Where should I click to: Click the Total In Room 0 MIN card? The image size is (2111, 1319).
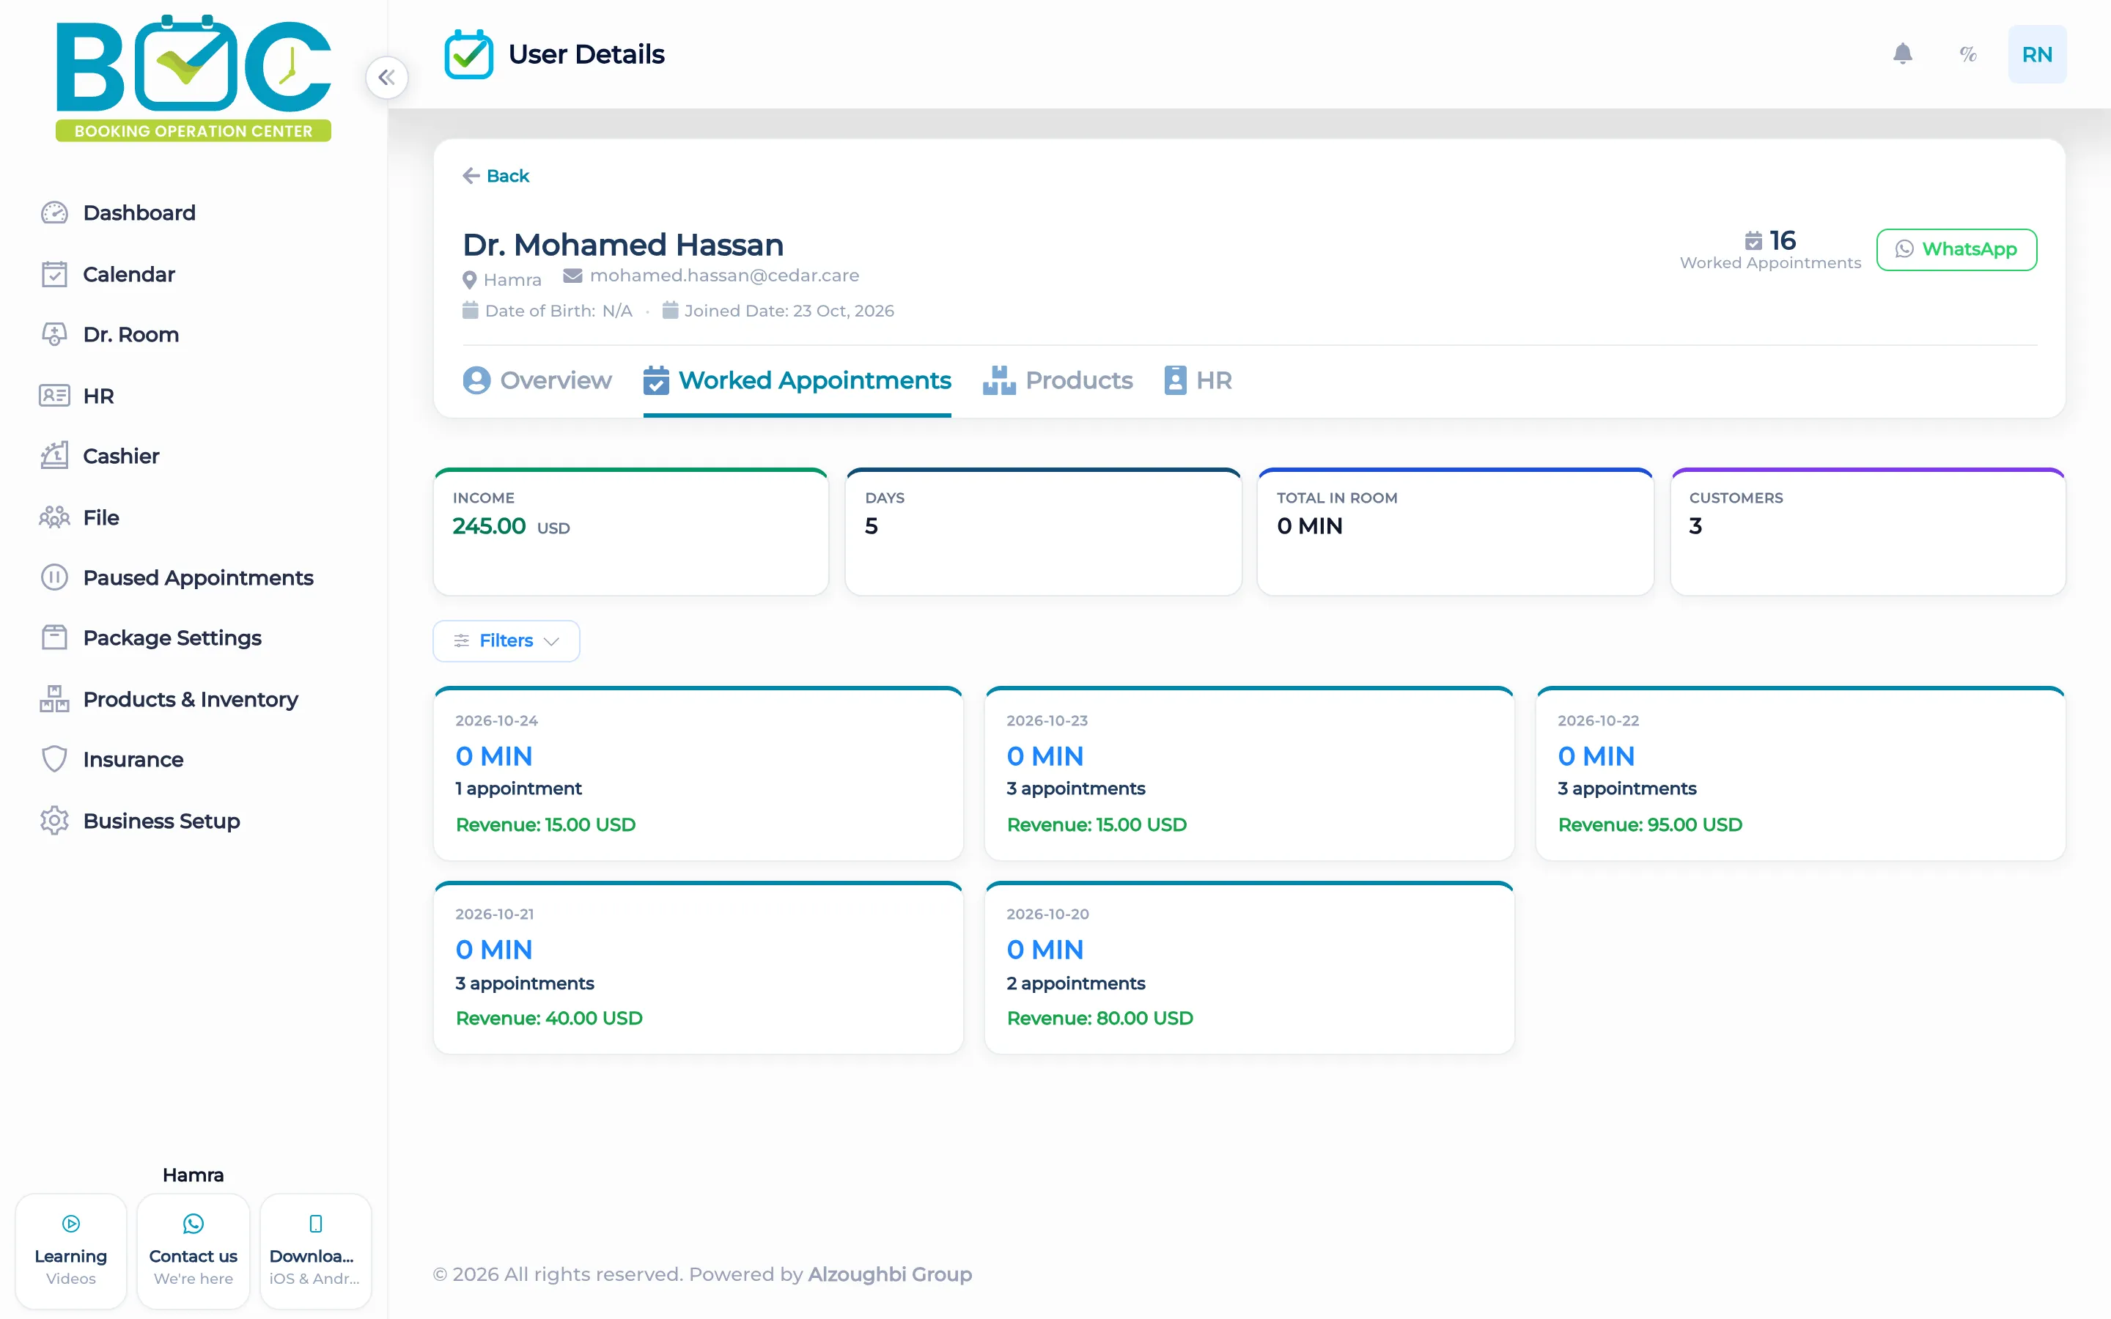pos(1455,532)
